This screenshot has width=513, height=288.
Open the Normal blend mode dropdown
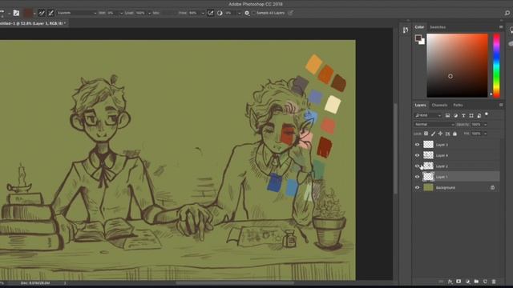(434, 125)
